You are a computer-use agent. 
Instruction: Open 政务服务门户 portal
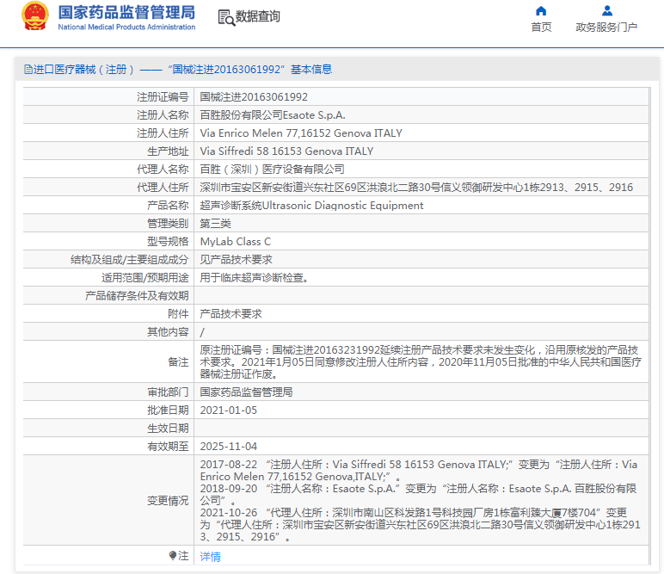point(606,28)
